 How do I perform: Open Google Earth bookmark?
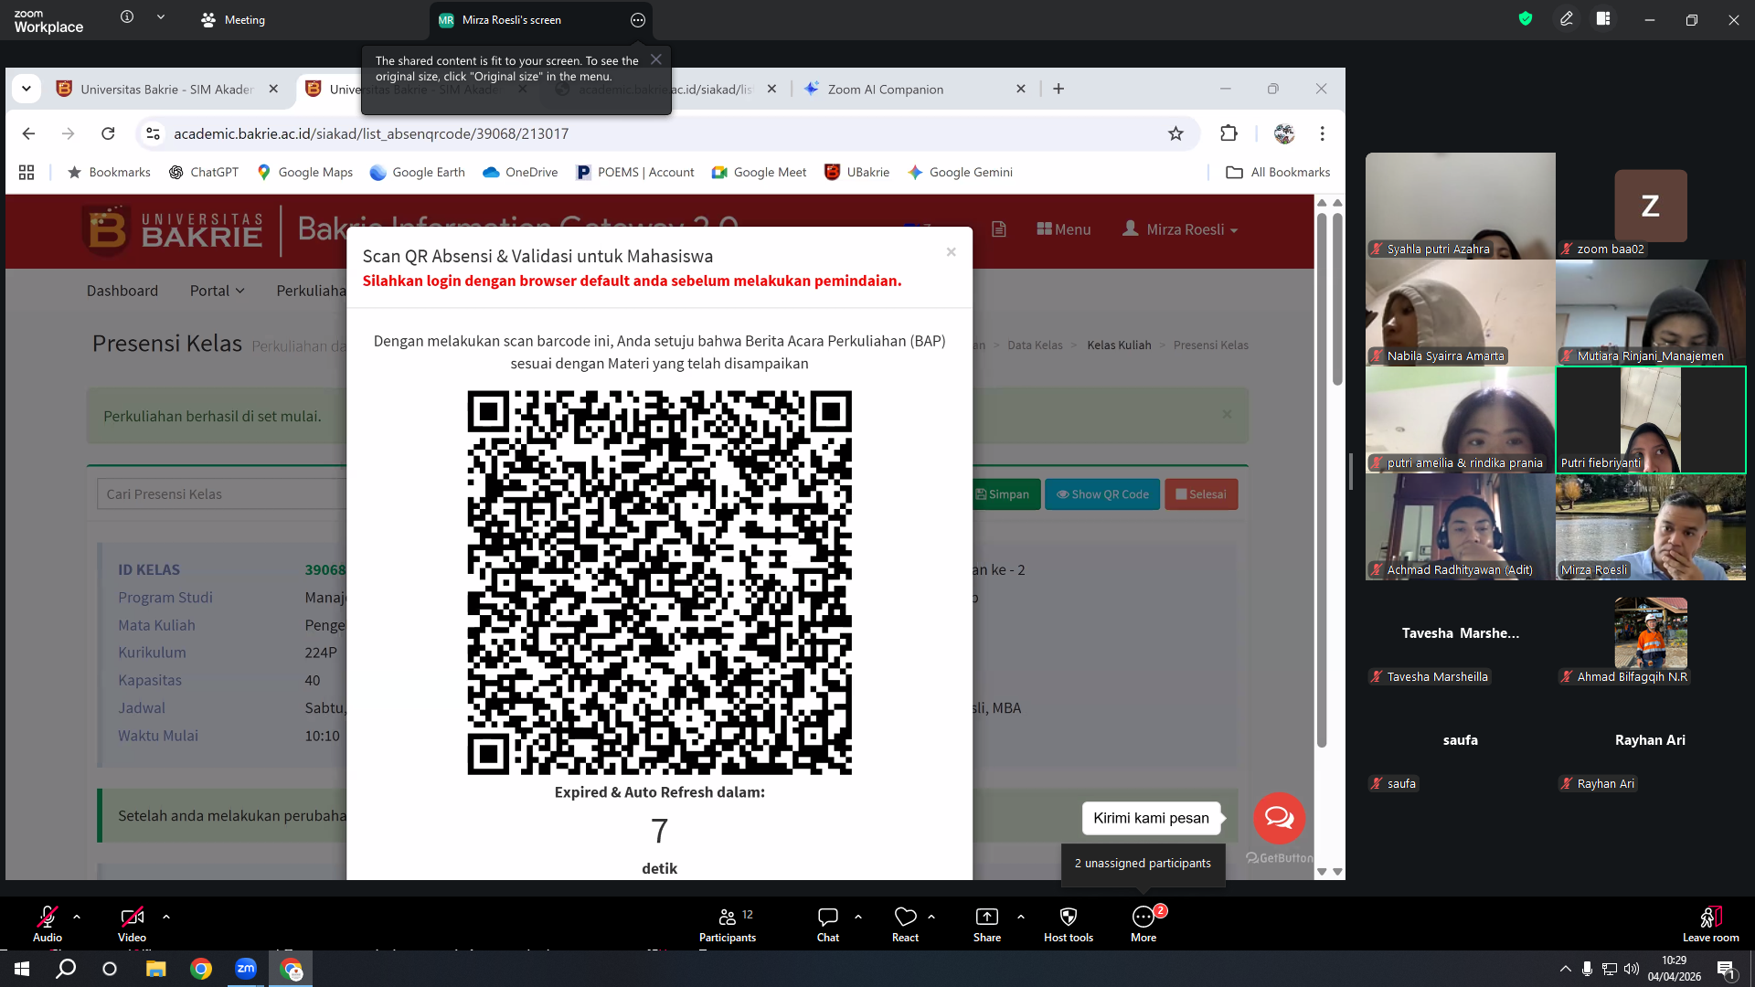tap(418, 172)
